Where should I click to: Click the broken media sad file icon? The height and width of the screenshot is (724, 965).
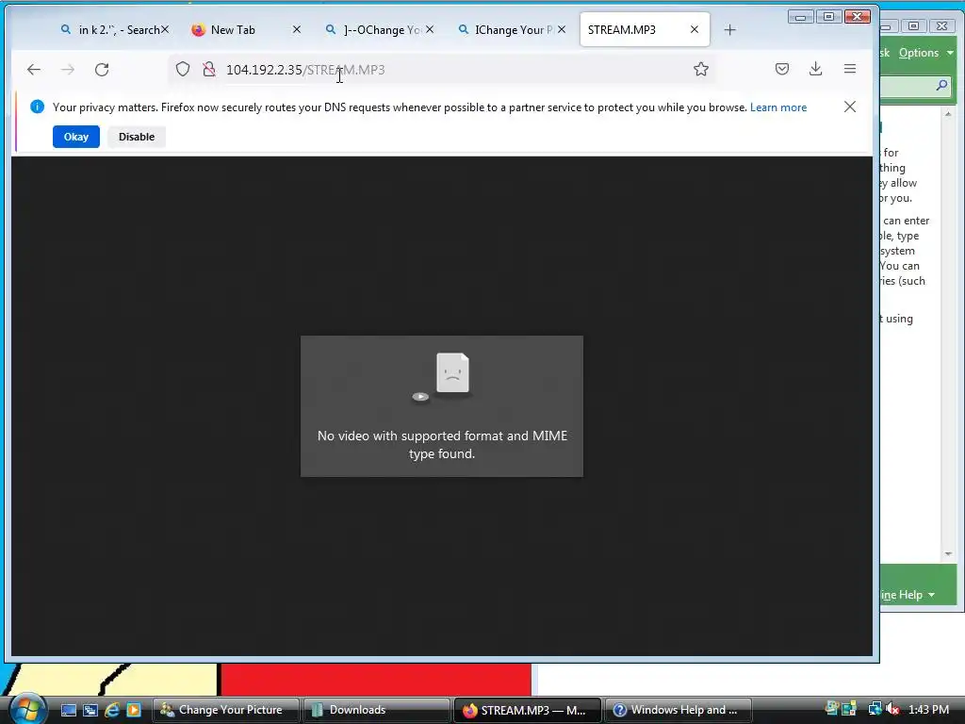pyautogui.click(x=452, y=372)
